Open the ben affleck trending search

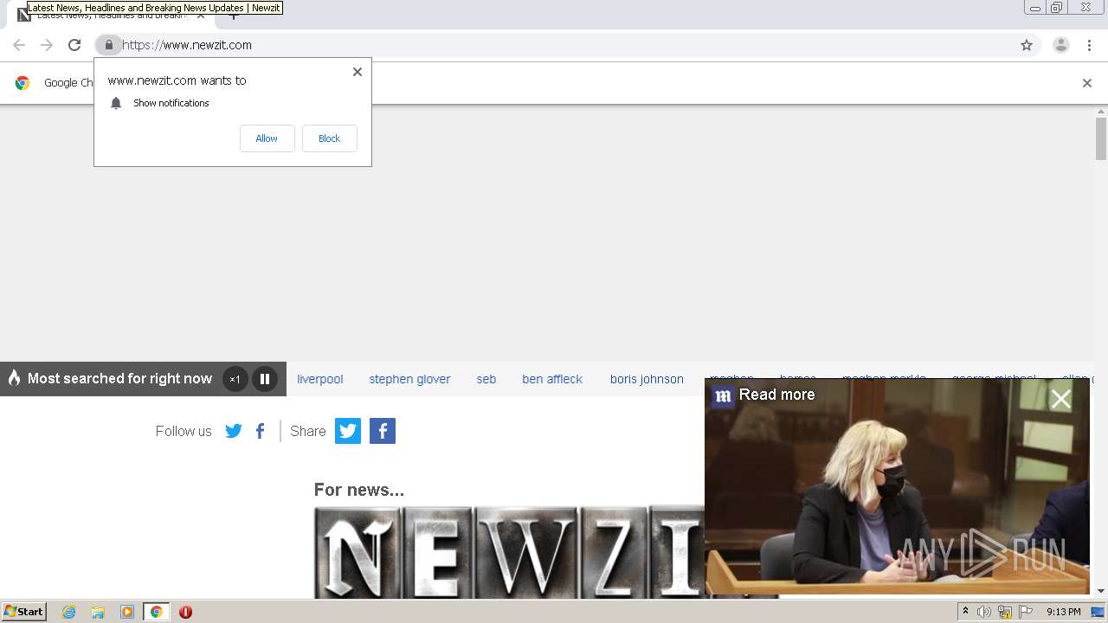click(552, 379)
